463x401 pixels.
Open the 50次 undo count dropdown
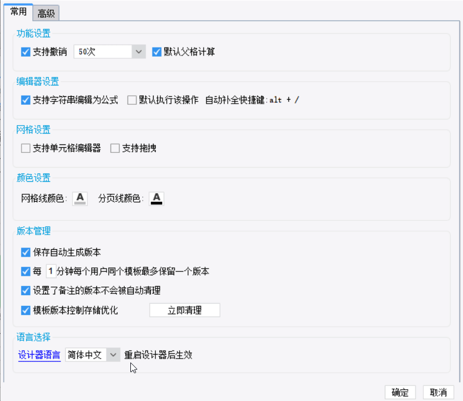pyautogui.click(x=109, y=52)
